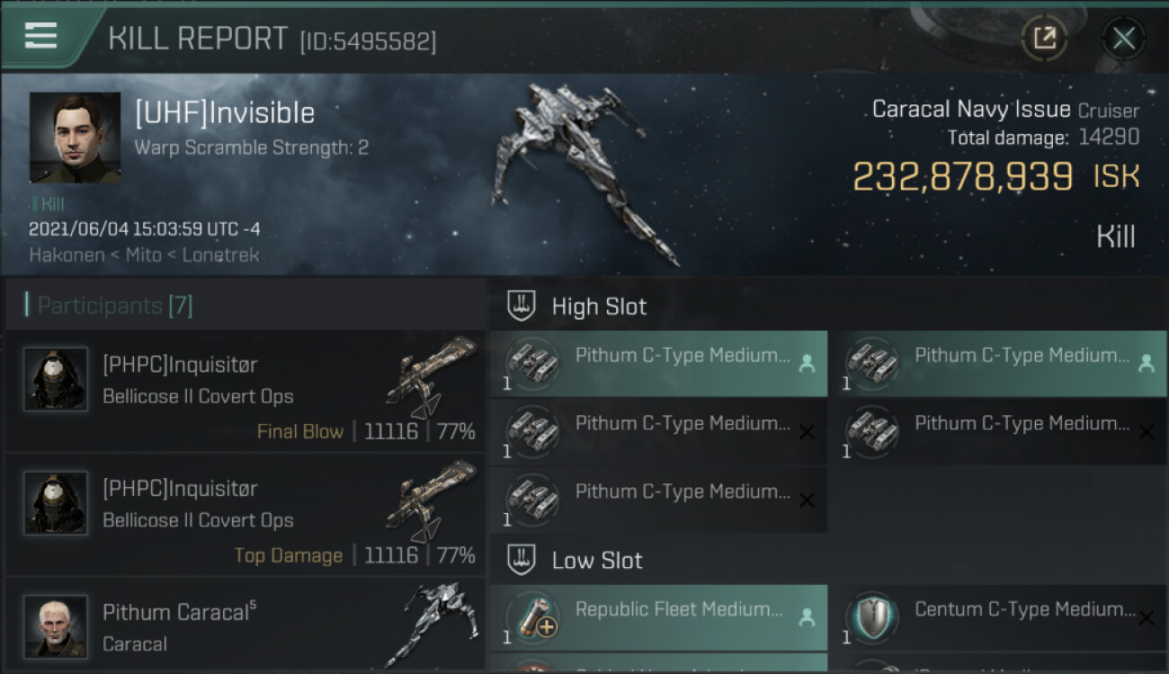Viewport: 1169px width, 674px height.
Task: Click the Republic Fleet Medium module icon
Action: [531, 619]
